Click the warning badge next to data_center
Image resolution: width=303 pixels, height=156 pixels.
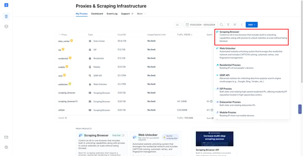pos(71,41)
